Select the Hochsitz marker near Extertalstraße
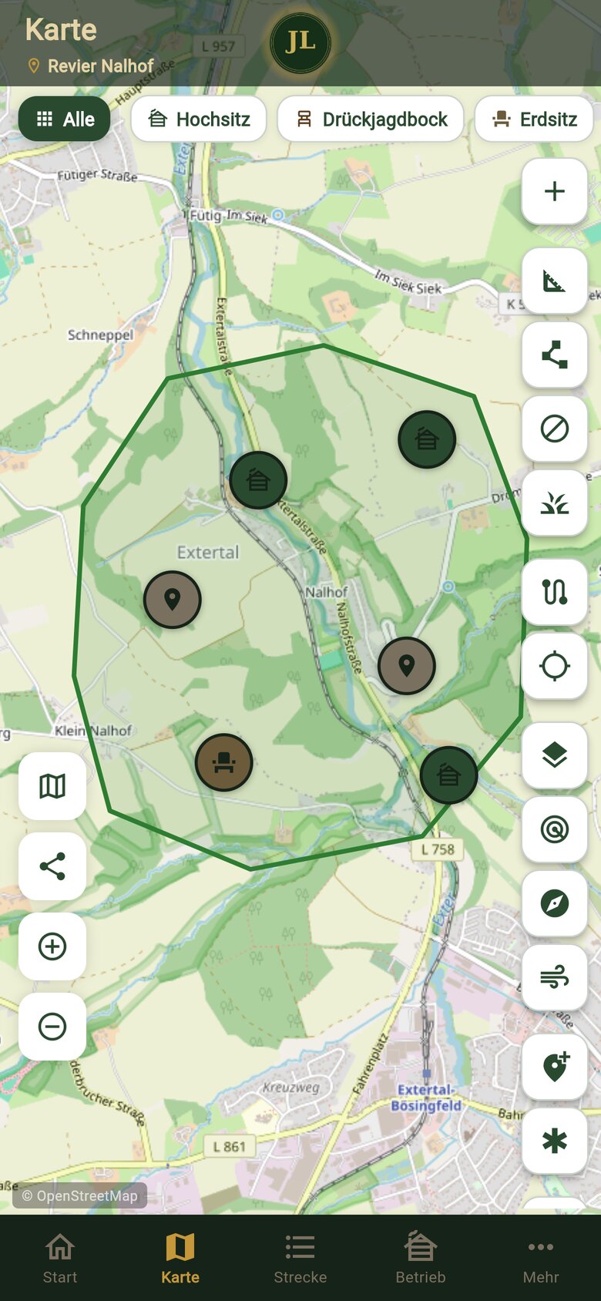Screen dimensions: 601x1301 click(x=258, y=480)
